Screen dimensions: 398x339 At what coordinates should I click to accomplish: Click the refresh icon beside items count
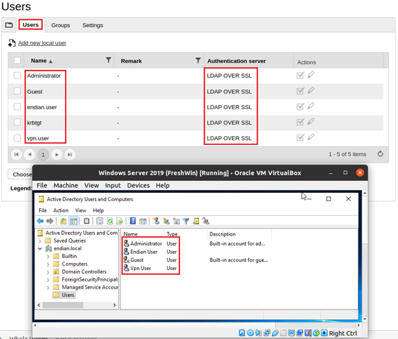pyautogui.click(x=380, y=154)
